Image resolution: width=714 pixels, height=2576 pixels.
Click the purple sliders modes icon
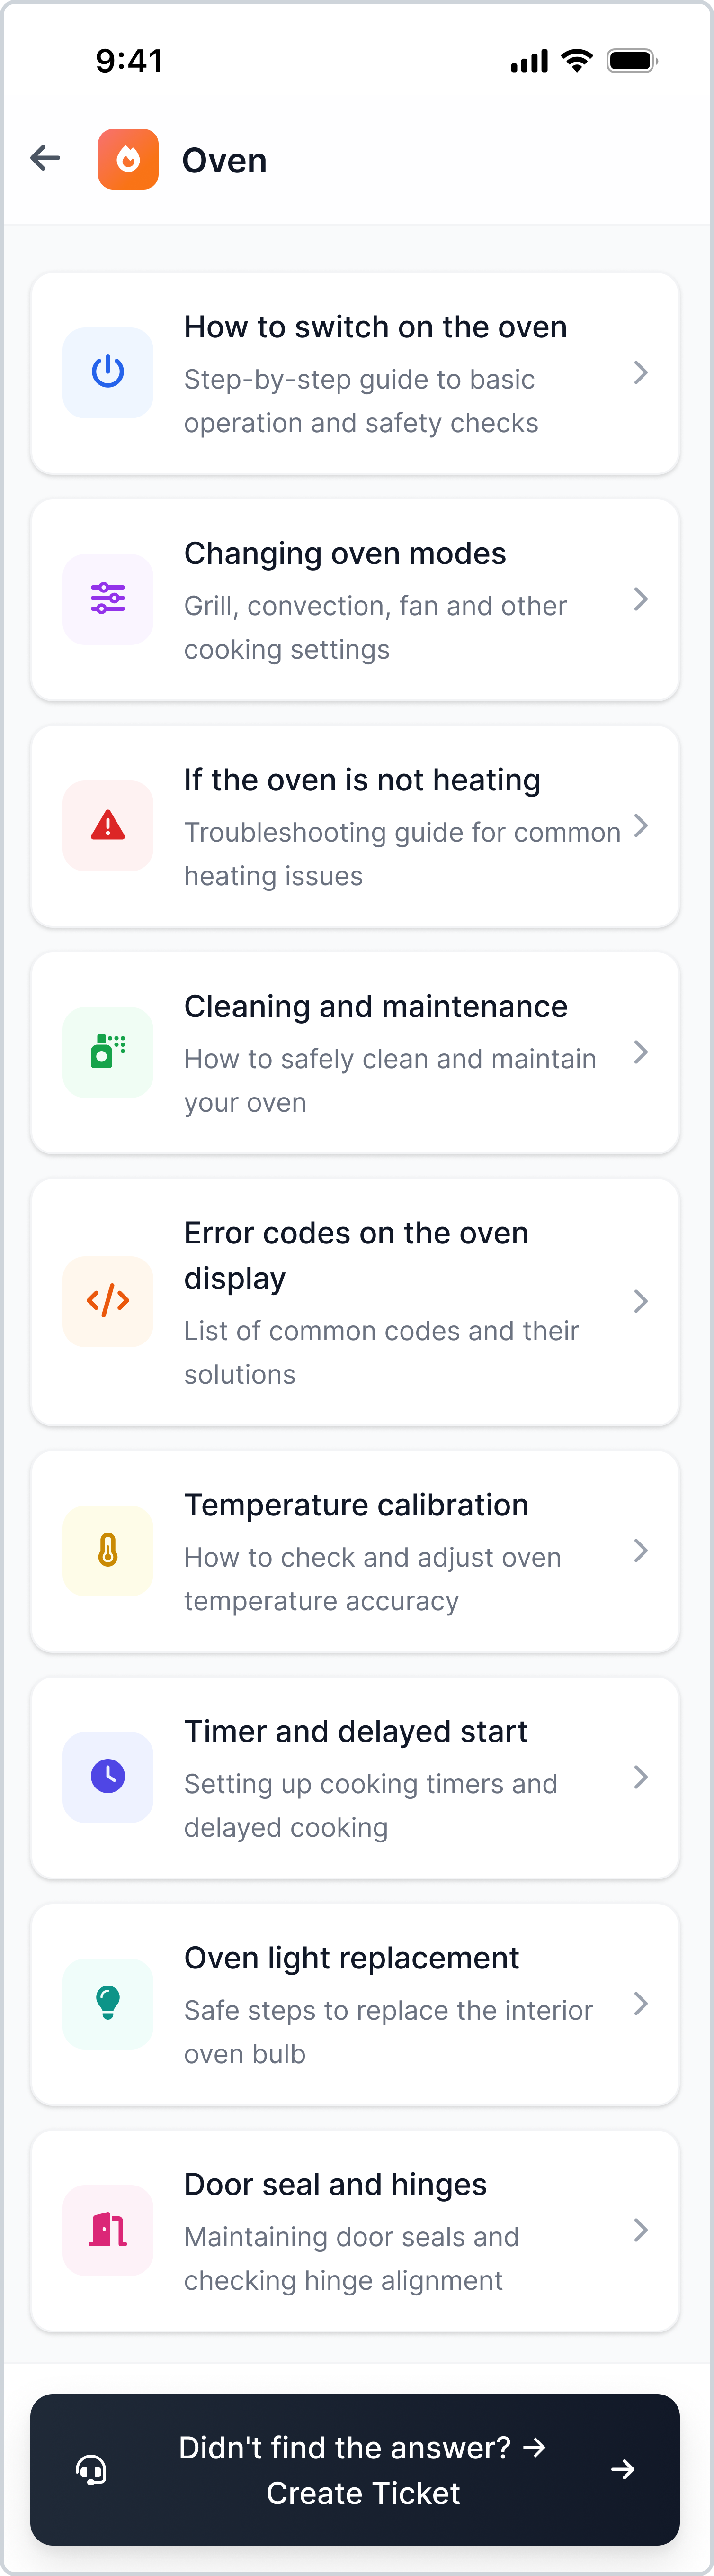(108, 599)
